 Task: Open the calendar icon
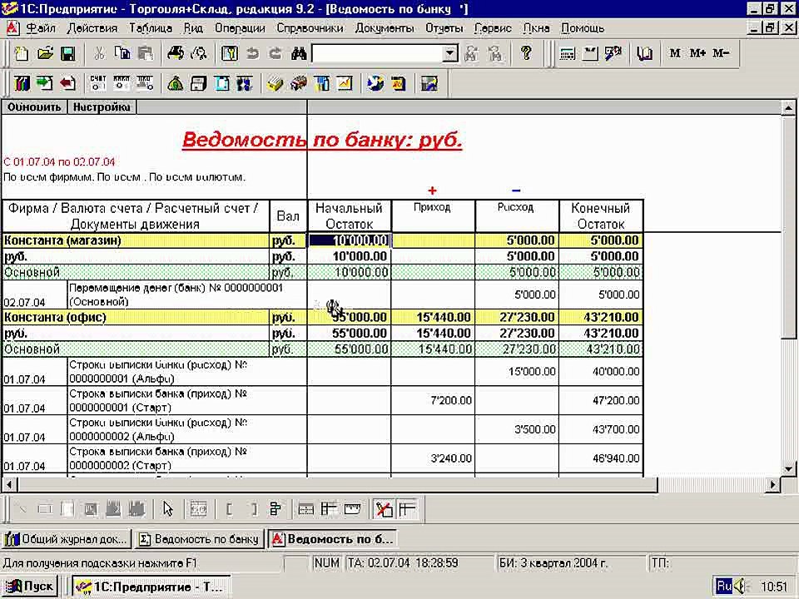pos(590,53)
